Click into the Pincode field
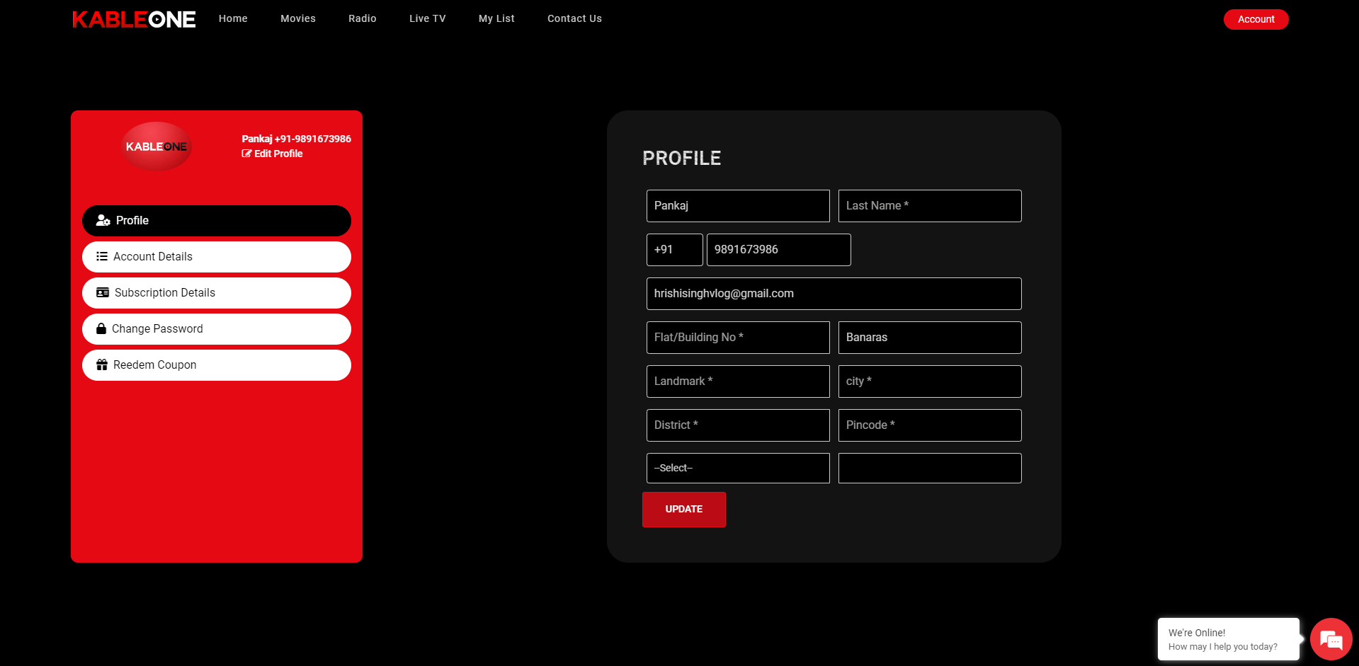 (x=929, y=425)
